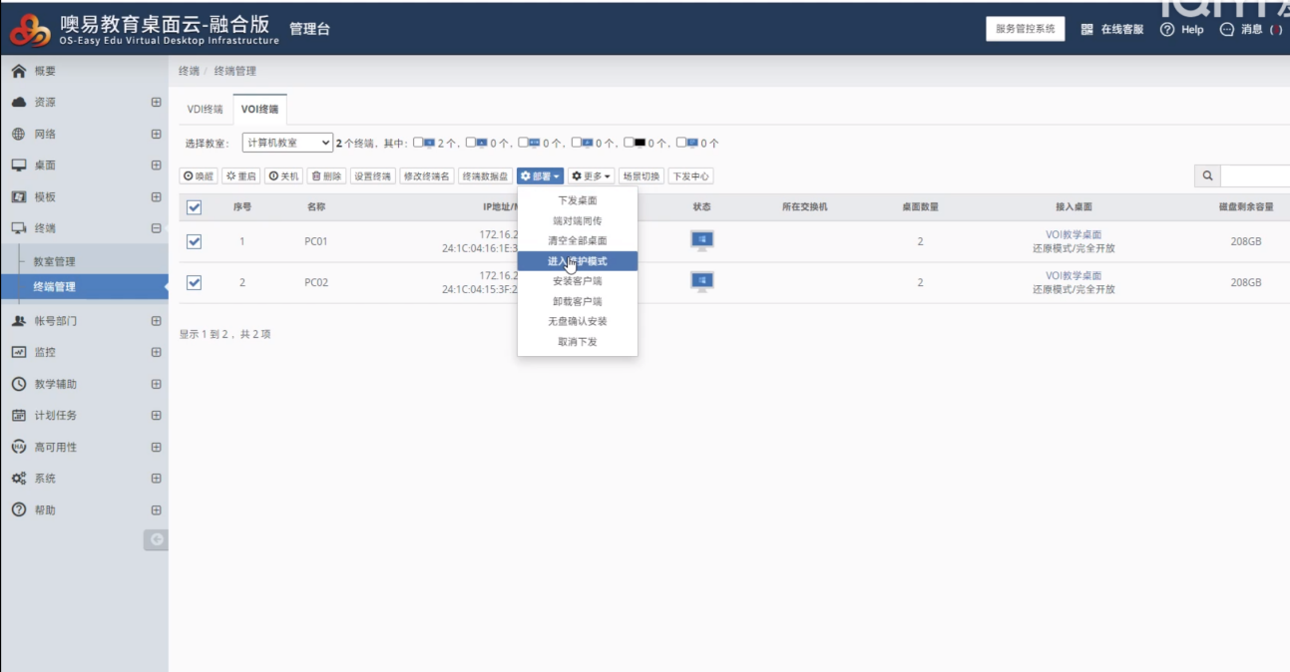Click the 服务管控系统 button

coord(1025,29)
